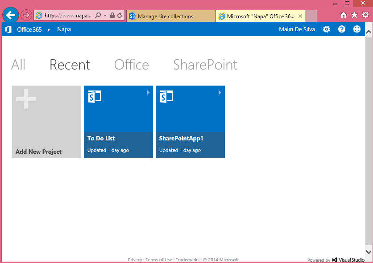Screen dimensions: 373x263
Task: Click SharePoint icon on To Do List tile
Action: pos(95,97)
